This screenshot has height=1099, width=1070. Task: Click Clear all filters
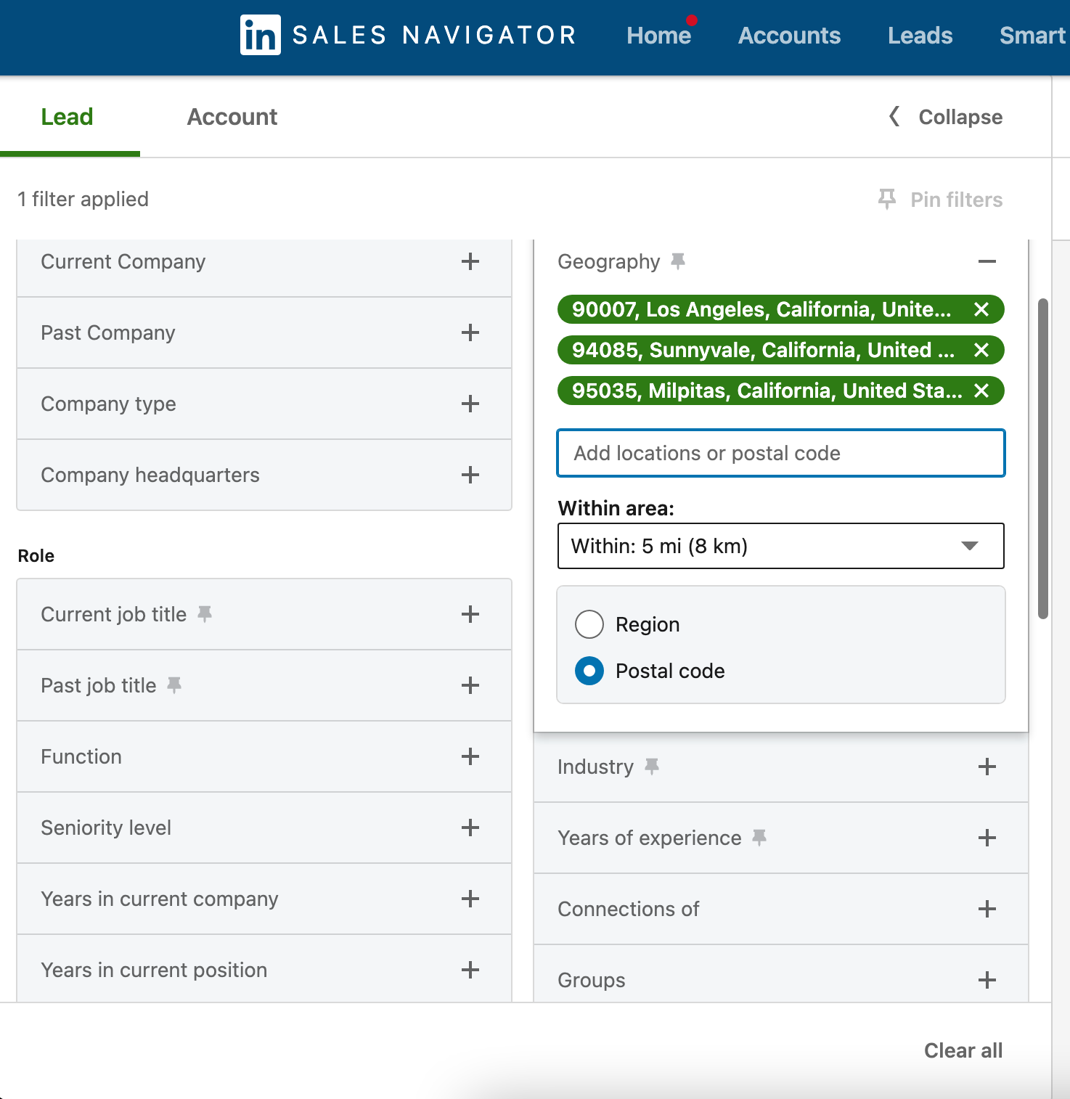click(x=963, y=1050)
